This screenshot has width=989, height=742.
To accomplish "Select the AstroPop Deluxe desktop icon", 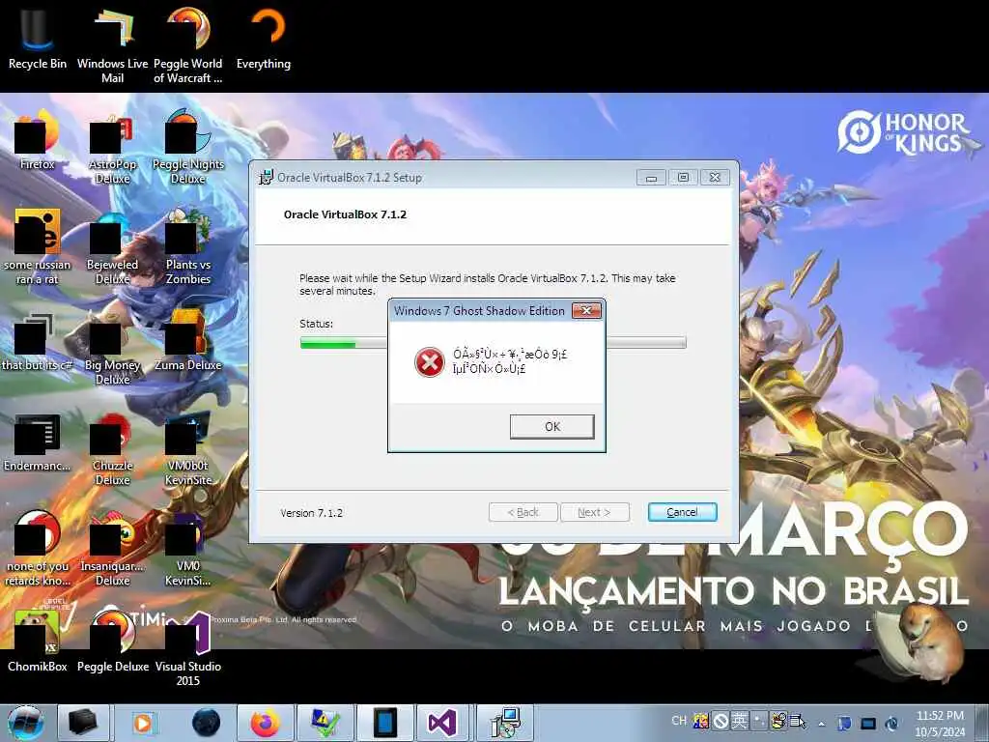I will pyautogui.click(x=112, y=150).
